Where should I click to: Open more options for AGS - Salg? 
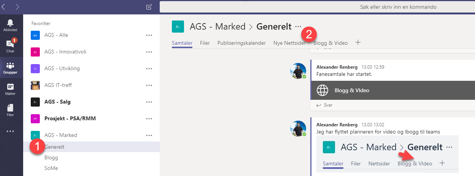[149, 102]
